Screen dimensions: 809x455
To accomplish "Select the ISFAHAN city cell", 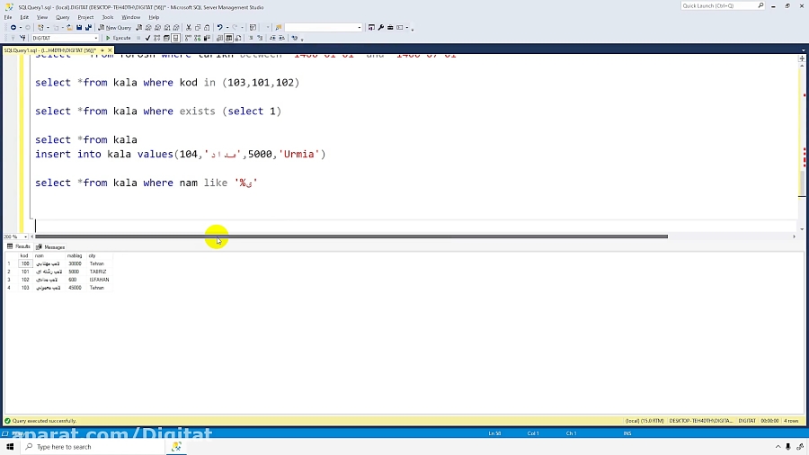I will (99, 280).
